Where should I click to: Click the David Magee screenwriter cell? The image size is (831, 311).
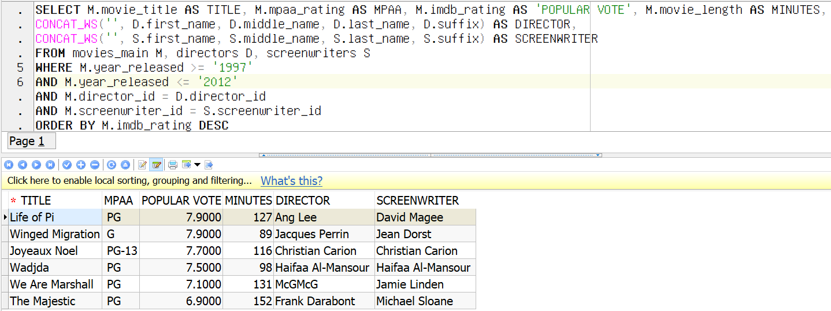click(x=425, y=217)
